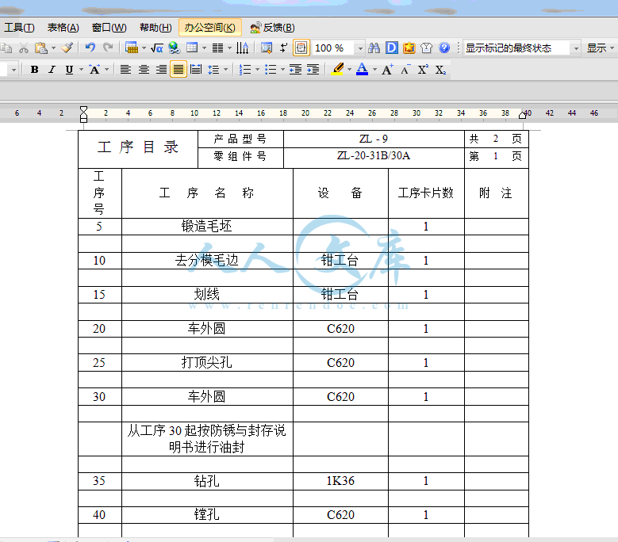Click the columns layout icon
Viewport: 618px width, 542px height.
(x=217, y=48)
